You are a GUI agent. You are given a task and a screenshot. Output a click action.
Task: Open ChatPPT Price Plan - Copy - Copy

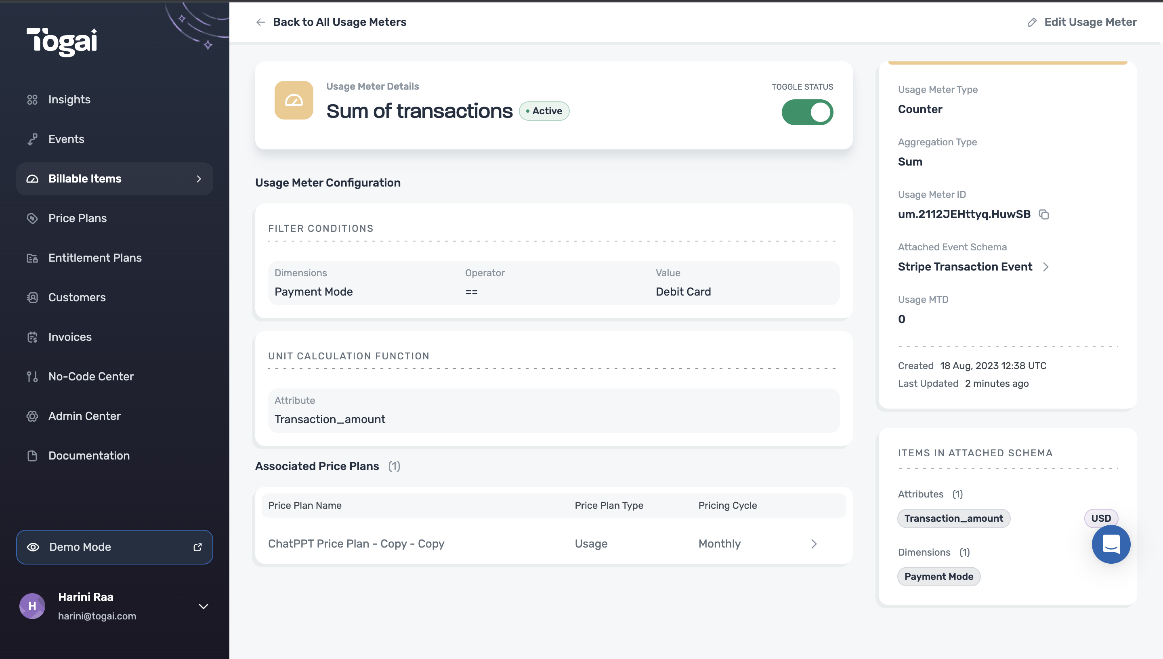pyautogui.click(x=356, y=544)
